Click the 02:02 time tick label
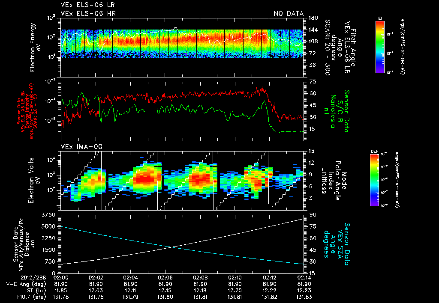Viewport: 439px width, 303px height. tap(96, 278)
